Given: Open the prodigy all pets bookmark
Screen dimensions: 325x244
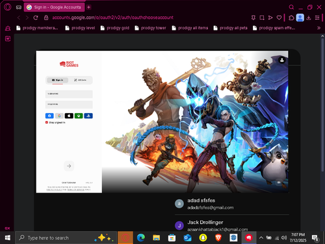Looking at the screenshot, I should [230, 28].
